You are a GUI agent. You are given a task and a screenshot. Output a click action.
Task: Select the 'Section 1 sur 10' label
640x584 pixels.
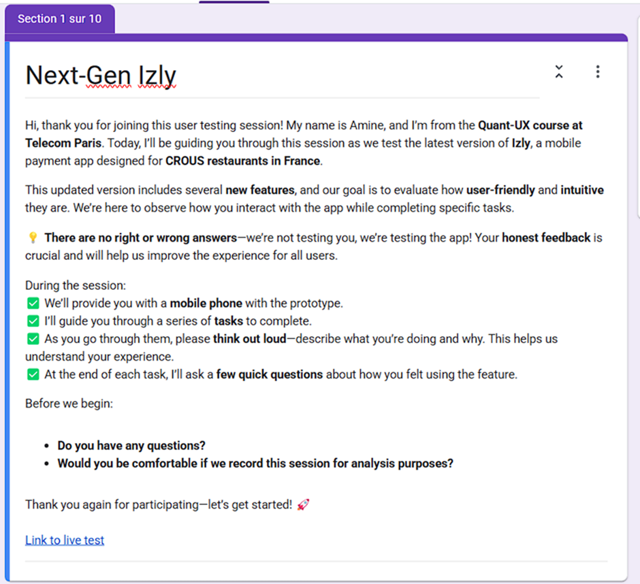click(60, 19)
